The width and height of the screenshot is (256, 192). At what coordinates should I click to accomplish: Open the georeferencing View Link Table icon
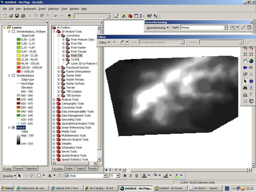click(249, 27)
